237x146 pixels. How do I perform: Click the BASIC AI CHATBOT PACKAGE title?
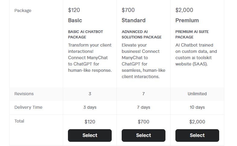85,35
